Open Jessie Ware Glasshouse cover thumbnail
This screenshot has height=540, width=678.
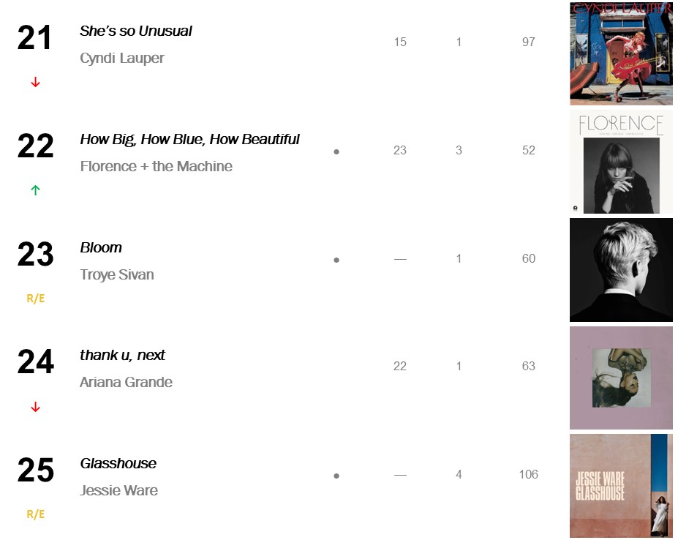pos(621,486)
